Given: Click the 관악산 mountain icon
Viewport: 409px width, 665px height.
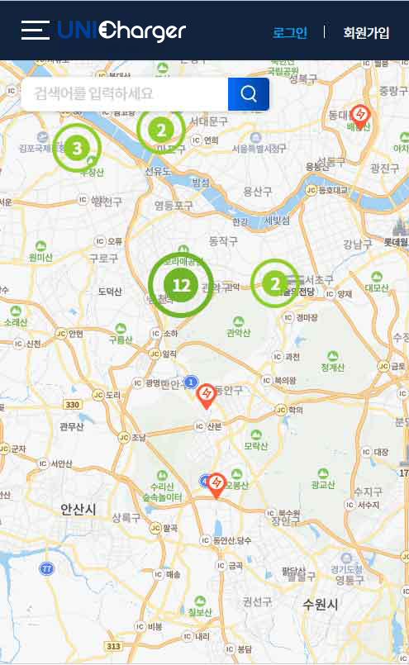Looking at the screenshot, I should tap(239, 321).
